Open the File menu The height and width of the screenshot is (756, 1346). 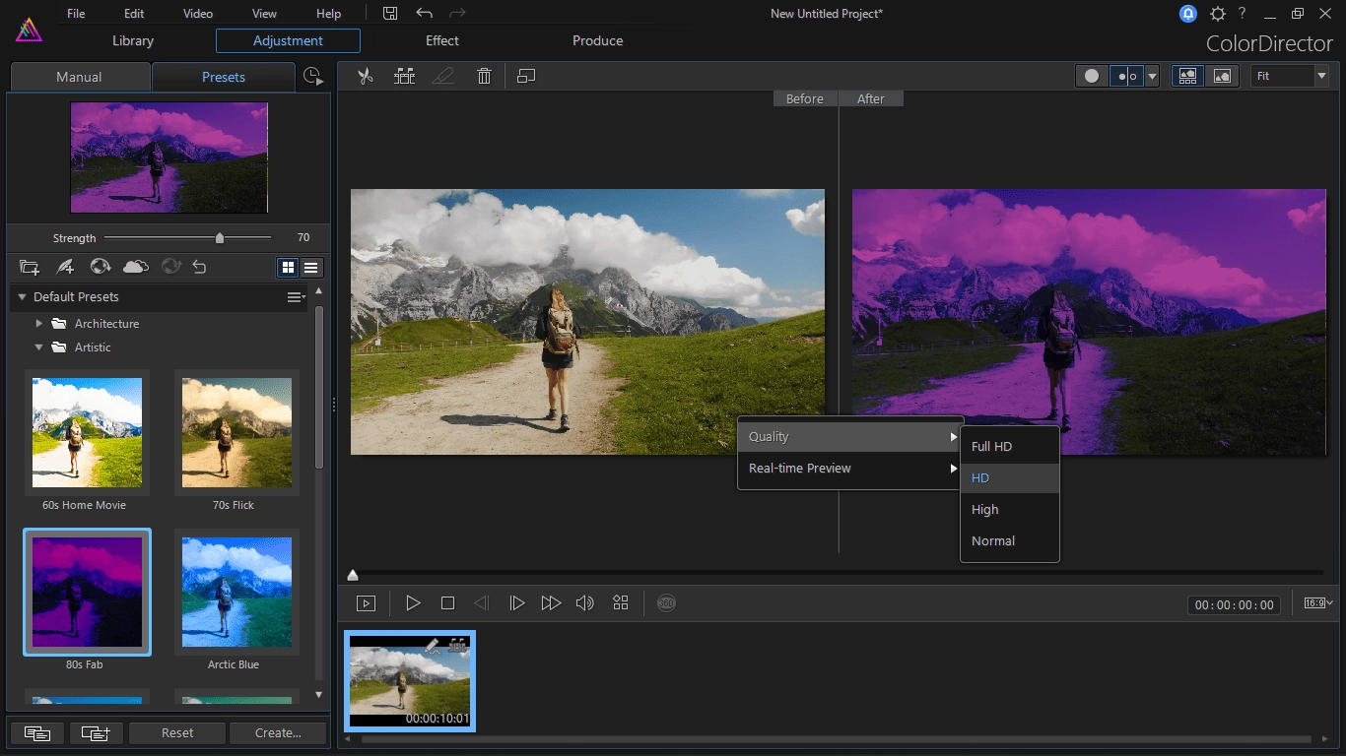tap(76, 14)
